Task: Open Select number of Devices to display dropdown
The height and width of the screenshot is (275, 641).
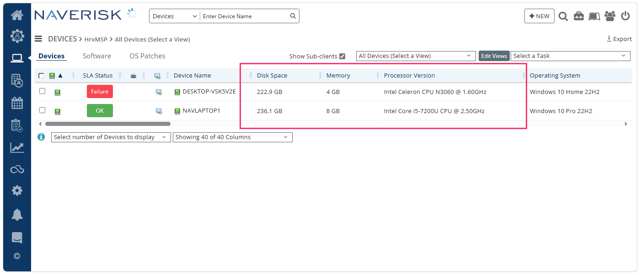Action: coord(111,137)
